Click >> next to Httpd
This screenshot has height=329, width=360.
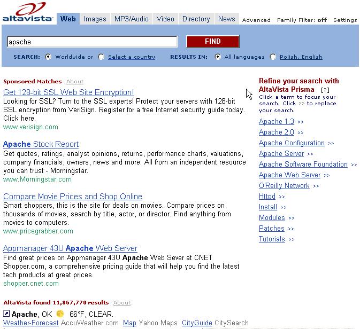tap(282, 197)
